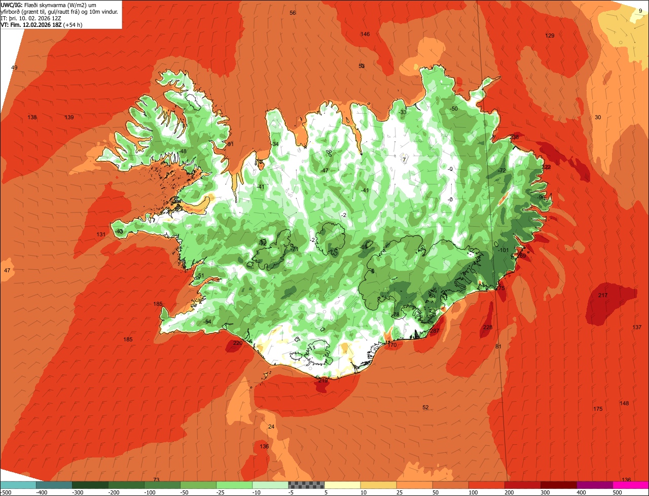Choose the orange 50 to 100 legend swatch
Screen dimensions: 649x496
tap(451, 485)
